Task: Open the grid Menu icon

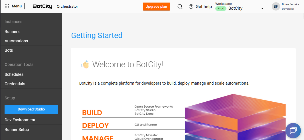Action: click(x=7, y=6)
